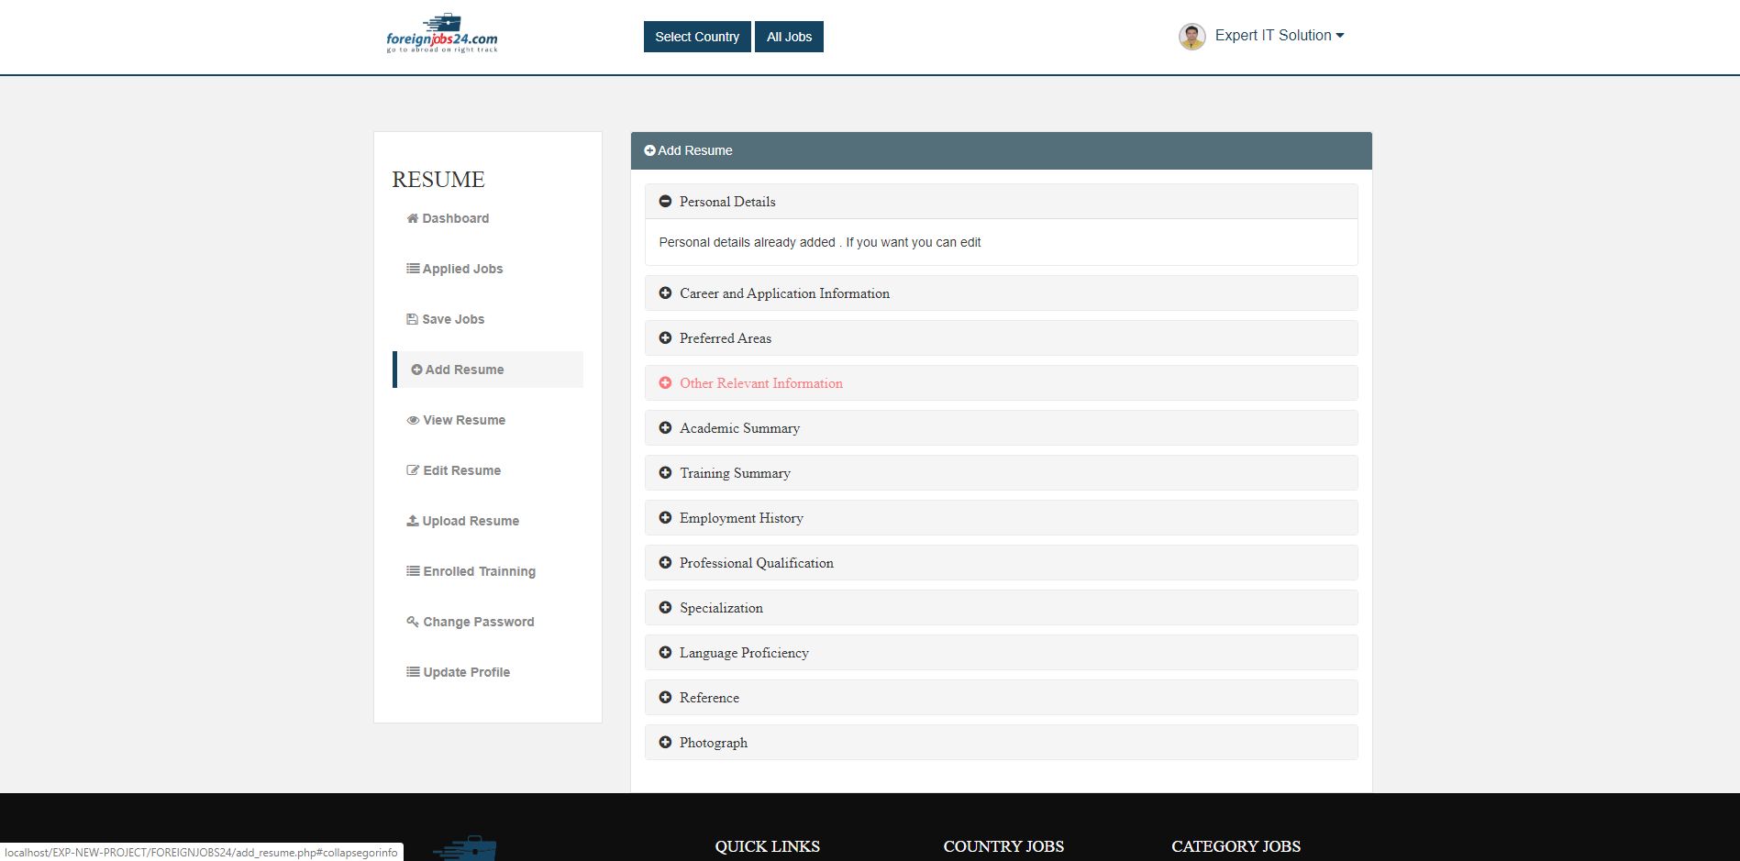This screenshot has width=1740, height=861.
Task: Click the RESUME sidebar heading
Action: click(x=438, y=180)
